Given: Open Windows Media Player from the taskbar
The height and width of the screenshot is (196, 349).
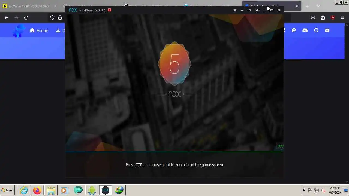Looking at the screenshot, I should tap(64, 190).
